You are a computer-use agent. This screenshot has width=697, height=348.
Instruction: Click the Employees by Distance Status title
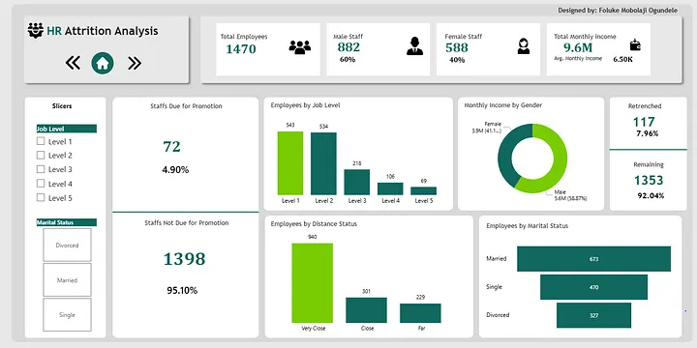pos(314,223)
